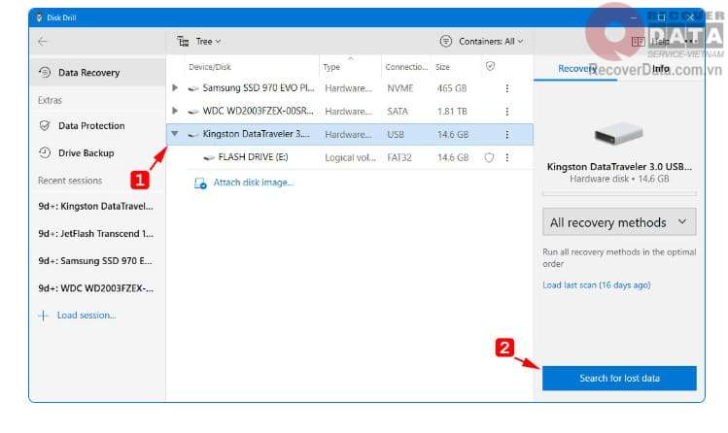Screen dimensions: 728x433
Task: Click the 465 GB size cell
Action: (x=452, y=88)
